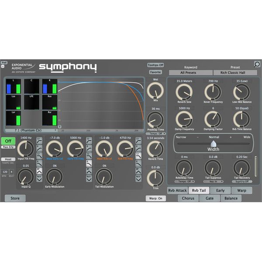Open the 7.1 (Phantom Ctr) channel dropdown
This screenshot has height=262, width=262.
click(31, 130)
